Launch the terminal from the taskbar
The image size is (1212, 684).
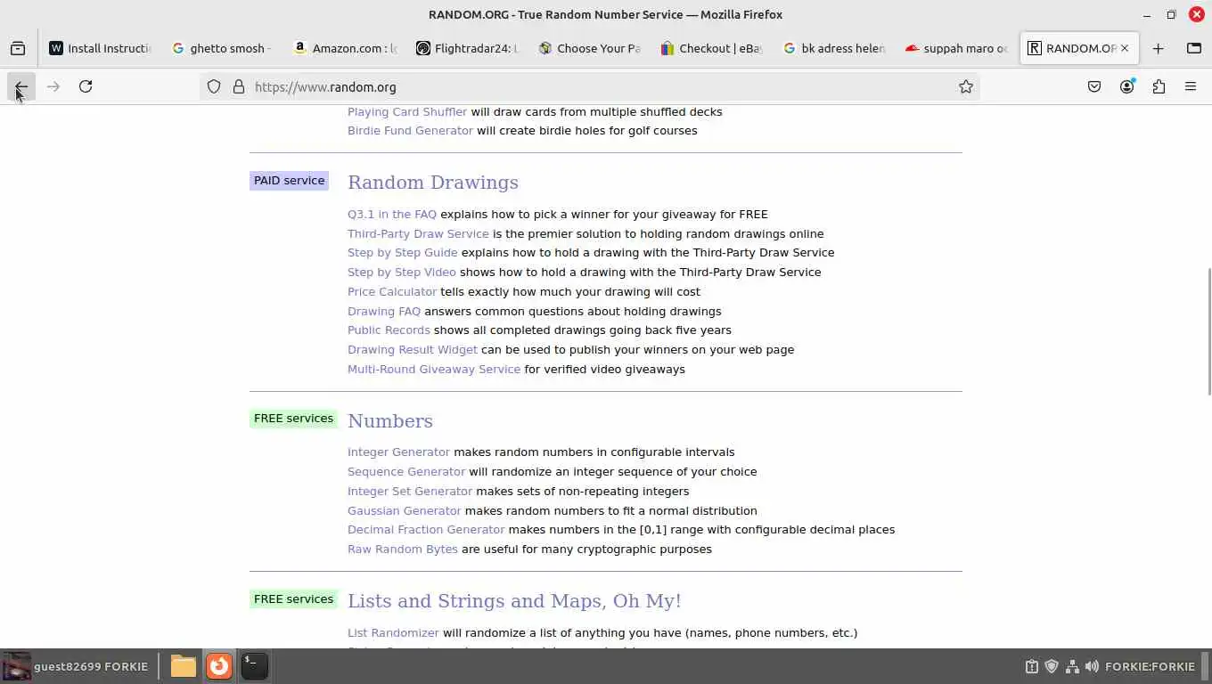[254, 666]
